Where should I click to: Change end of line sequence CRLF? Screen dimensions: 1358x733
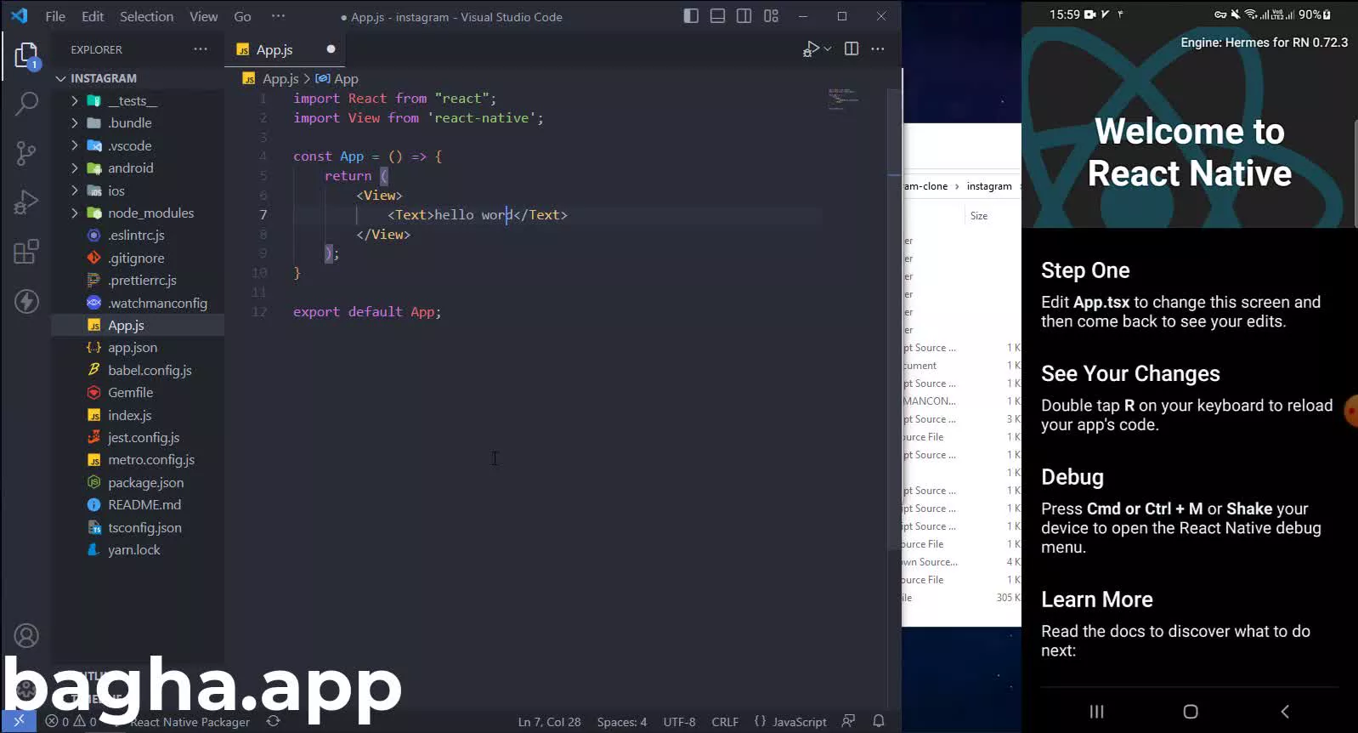(x=725, y=722)
